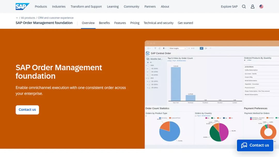Open the Order Insights dropdown
The image size is (279, 157).
pyautogui.click(x=178, y=48)
